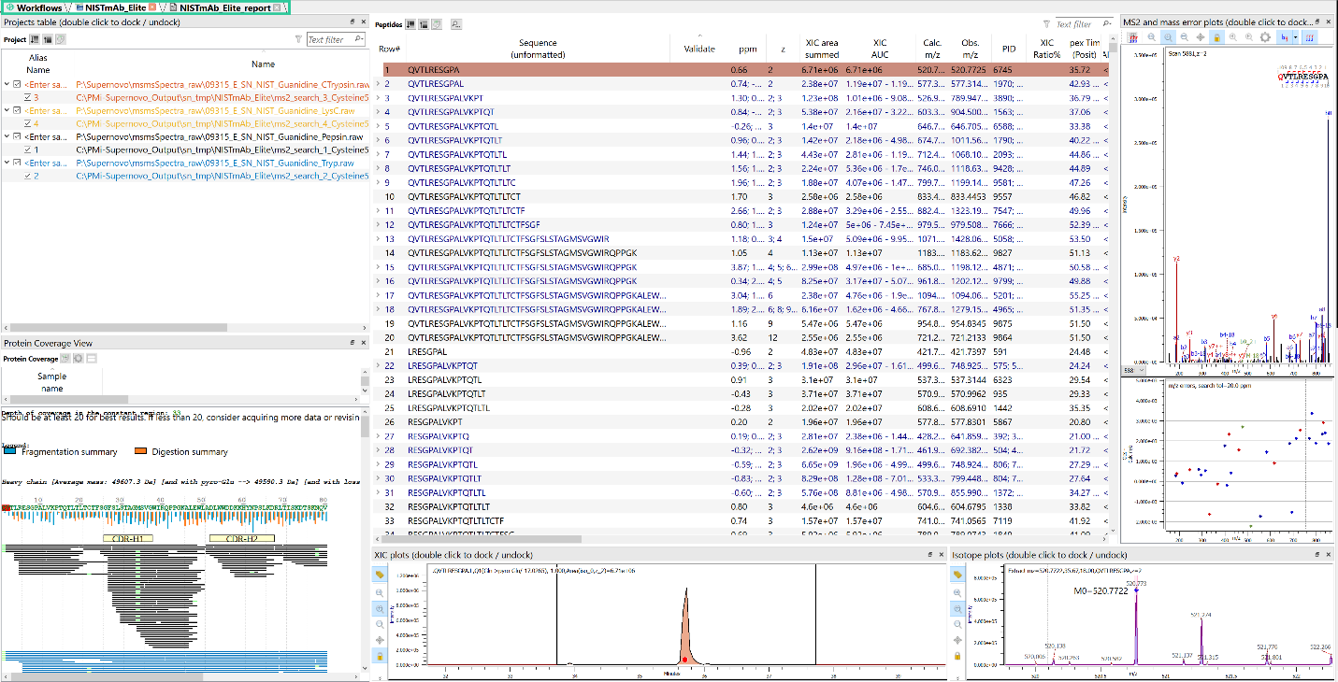Click the first zoom icon in MS2 toolbar
Image resolution: width=1338 pixels, height=682 pixels.
pos(1152,37)
